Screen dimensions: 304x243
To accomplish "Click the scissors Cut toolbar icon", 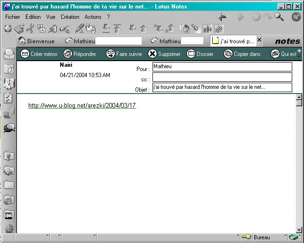I will coord(30,29).
